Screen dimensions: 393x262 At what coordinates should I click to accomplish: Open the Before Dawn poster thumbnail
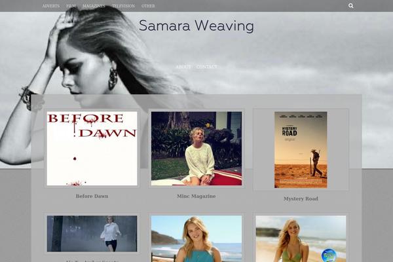pos(92,149)
